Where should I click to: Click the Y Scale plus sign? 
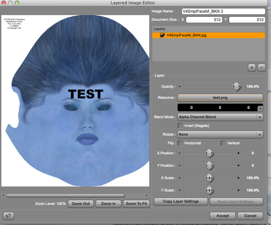click(238, 190)
